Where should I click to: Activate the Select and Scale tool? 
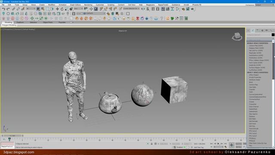click(67, 9)
